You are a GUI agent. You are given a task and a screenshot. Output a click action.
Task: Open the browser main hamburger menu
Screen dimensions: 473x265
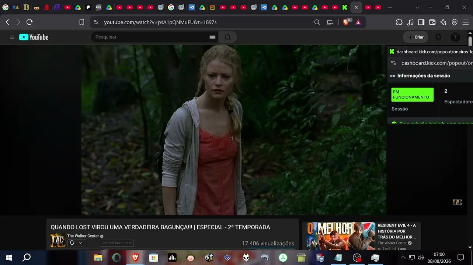pos(465,22)
